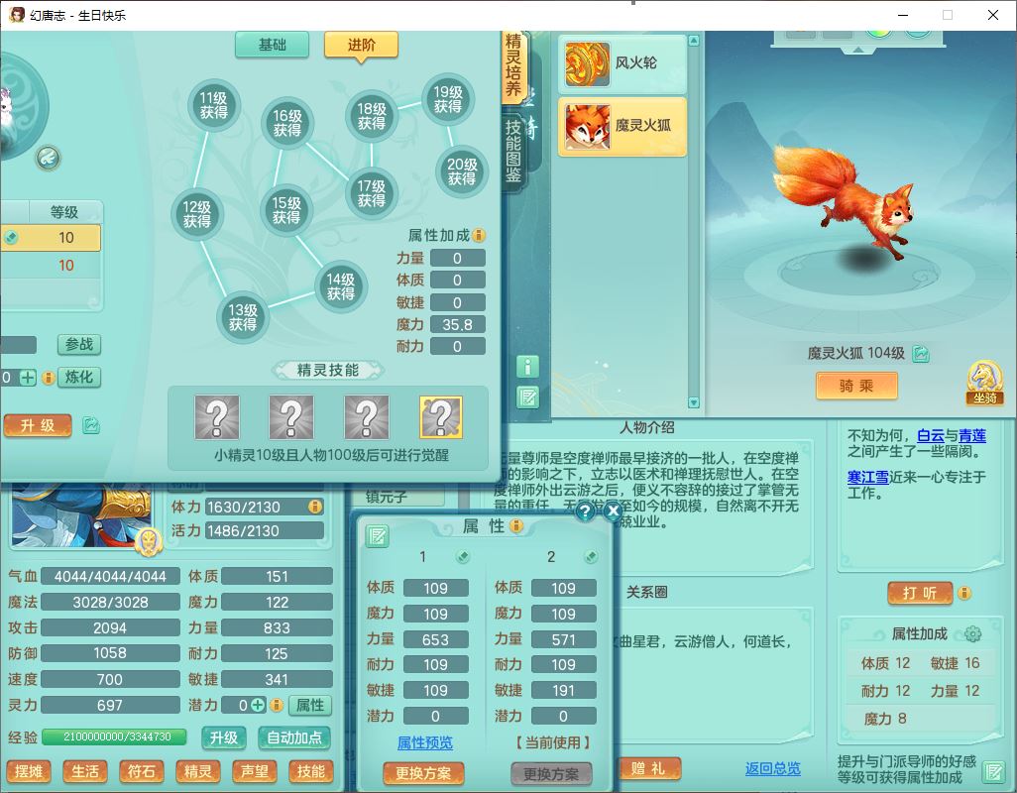This screenshot has width=1017, height=793.
Task: Click the 坐骑 mount horse icon
Action: pos(983,383)
